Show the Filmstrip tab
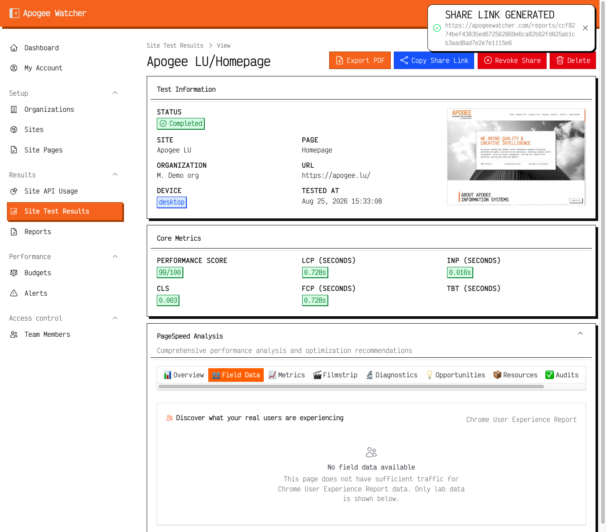This screenshot has height=532, width=606. click(335, 375)
